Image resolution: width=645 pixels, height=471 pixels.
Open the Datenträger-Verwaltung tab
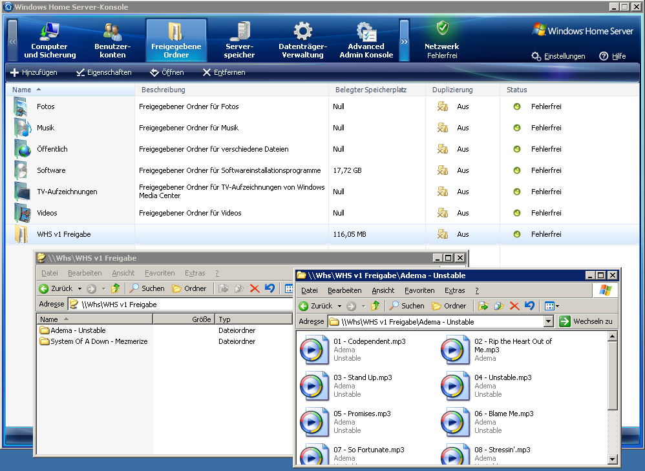tap(302, 41)
